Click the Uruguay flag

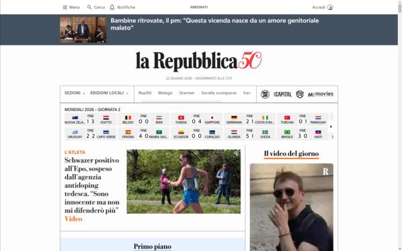(75, 132)
